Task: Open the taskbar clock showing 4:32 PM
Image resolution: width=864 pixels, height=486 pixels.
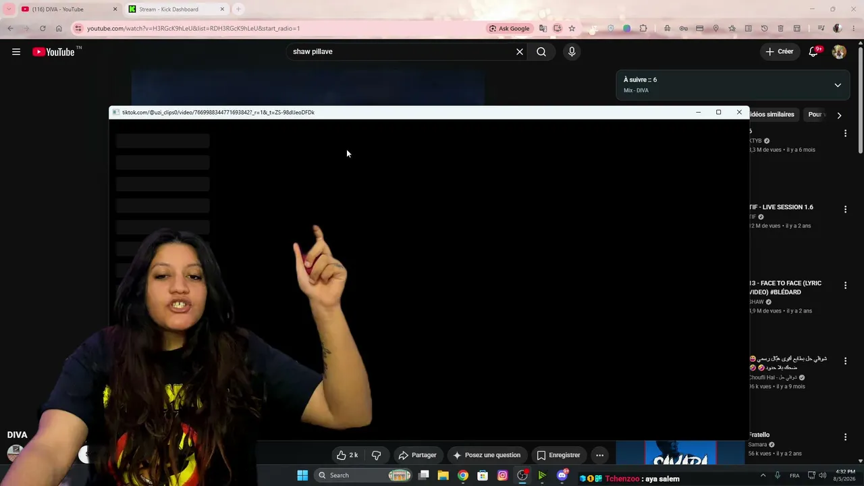Action: [x=845, y=475]
